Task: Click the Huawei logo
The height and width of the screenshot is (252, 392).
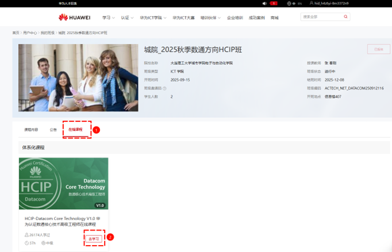Action: (75, 17)
